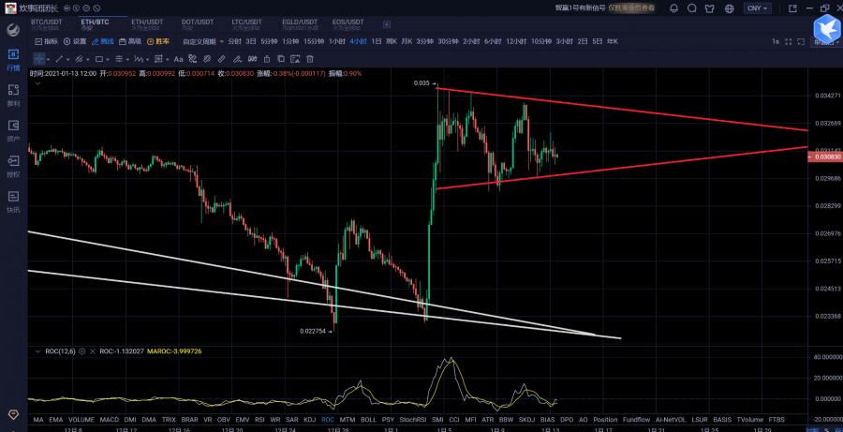Open the language globe icon
Image resolution: width=843 pixels, height=432 pixels.
click(730, 8)
